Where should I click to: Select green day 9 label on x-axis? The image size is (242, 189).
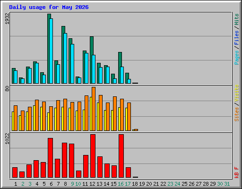point(72,184)
